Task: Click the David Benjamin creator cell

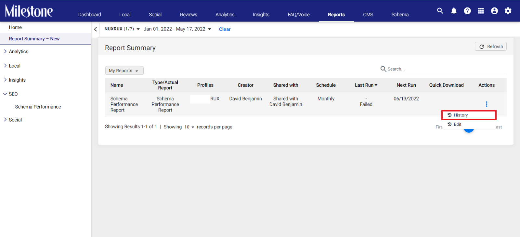Action: [x=245, y=99]
